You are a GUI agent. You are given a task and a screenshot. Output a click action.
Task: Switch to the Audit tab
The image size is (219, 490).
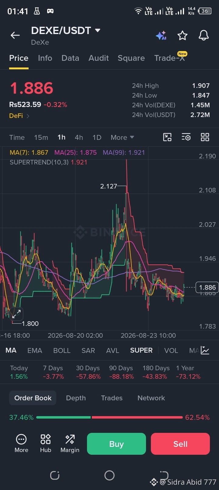click(99, 58)
